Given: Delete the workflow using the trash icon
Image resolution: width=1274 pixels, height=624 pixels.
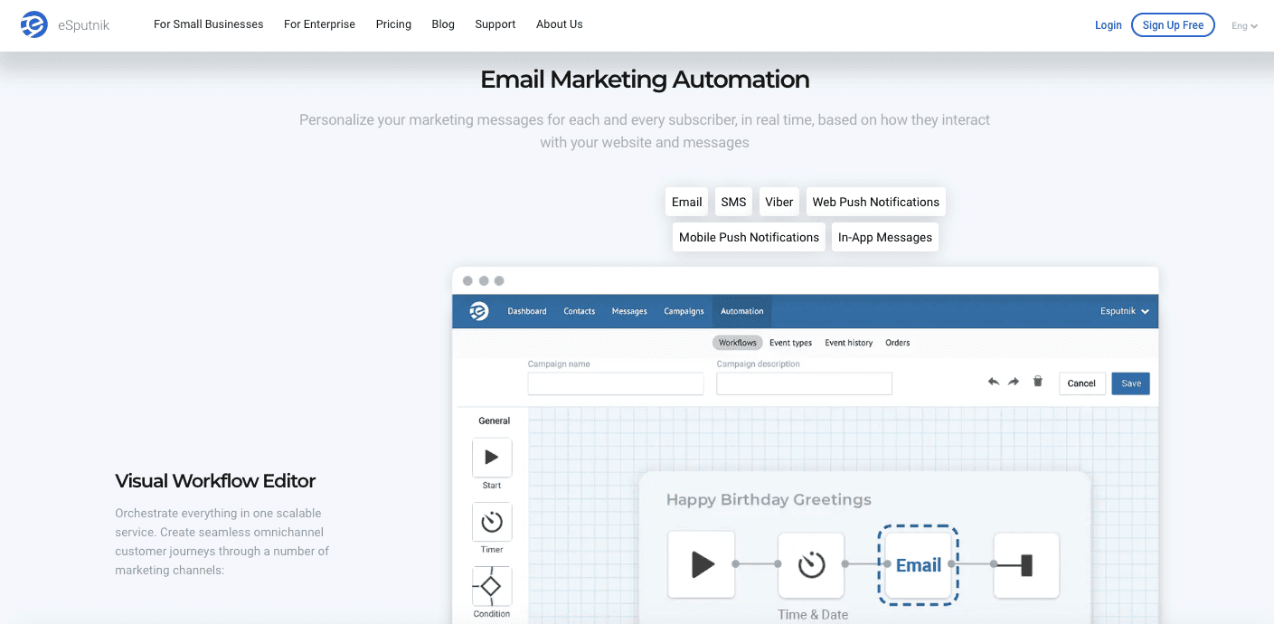Looking at the screenshot, I should (1037, 382).
